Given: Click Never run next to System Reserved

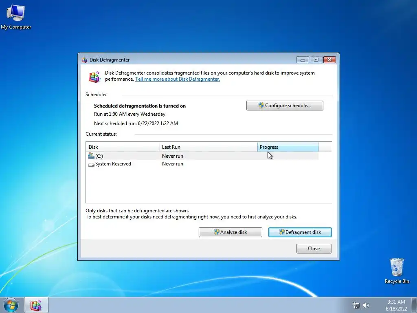Looking at the screenshot, I should 173,164.
